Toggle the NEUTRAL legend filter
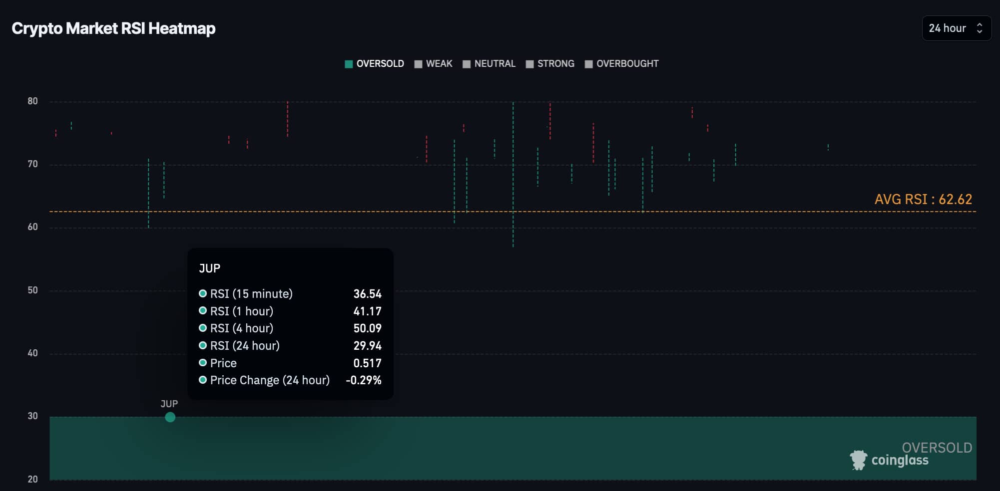1000x491 pixels. coord(489,64)
